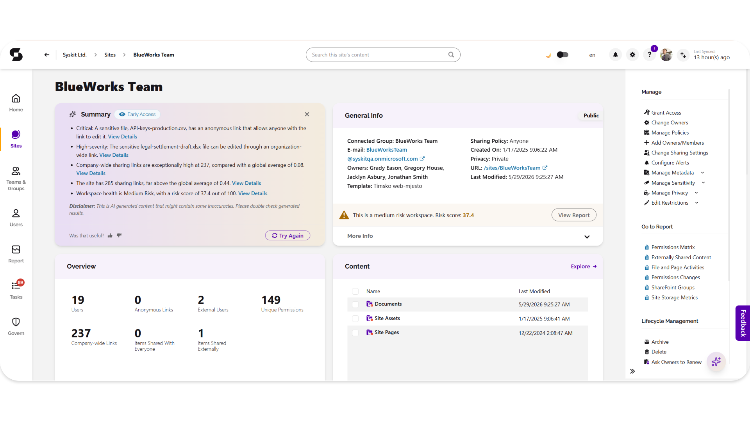Open Home in the sidebar
The image size is (750, 421).
pos(16,103)
